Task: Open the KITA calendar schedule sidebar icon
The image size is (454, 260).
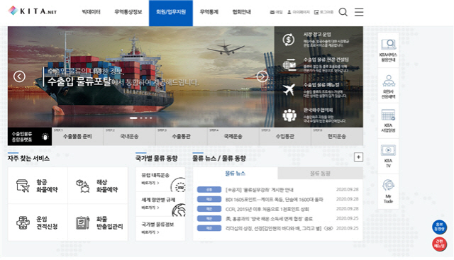Action: (388, 120)
